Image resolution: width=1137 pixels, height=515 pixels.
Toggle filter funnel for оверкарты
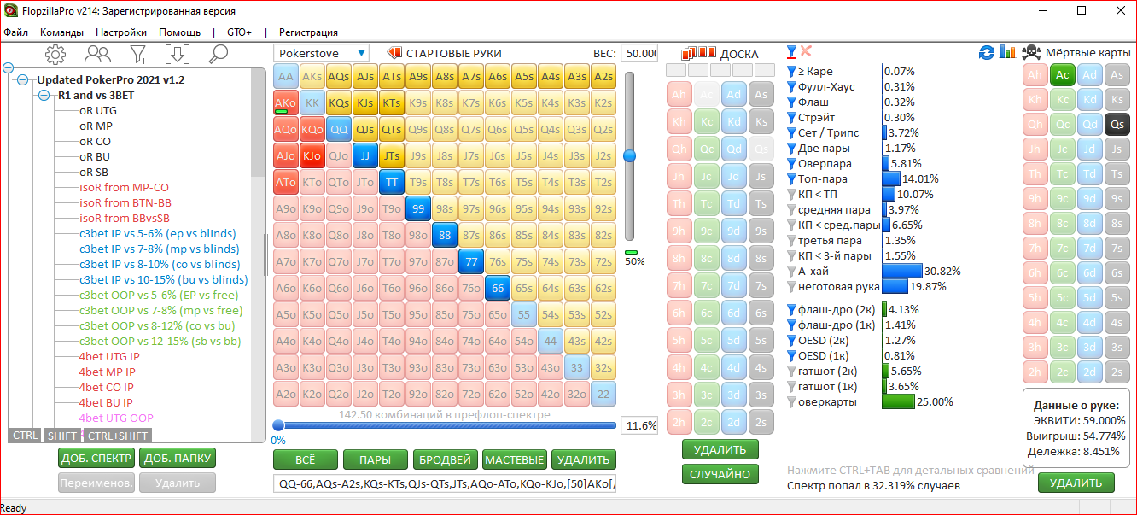click(x=790, y=402)
